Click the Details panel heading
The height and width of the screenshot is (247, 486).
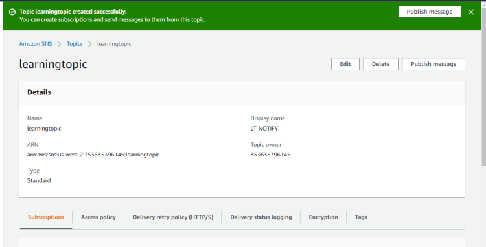tap(39, 92)
